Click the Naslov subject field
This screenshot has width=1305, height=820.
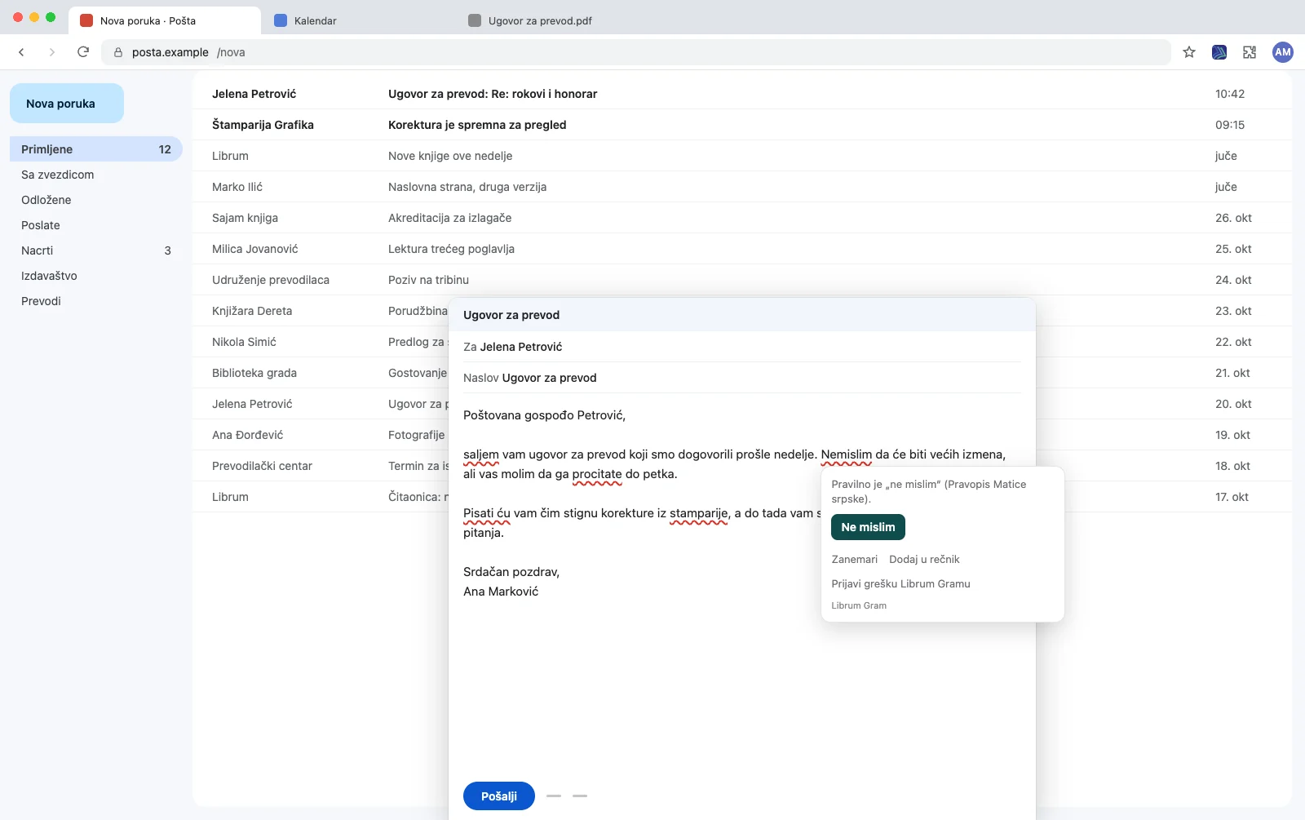[x=742, y=378]
